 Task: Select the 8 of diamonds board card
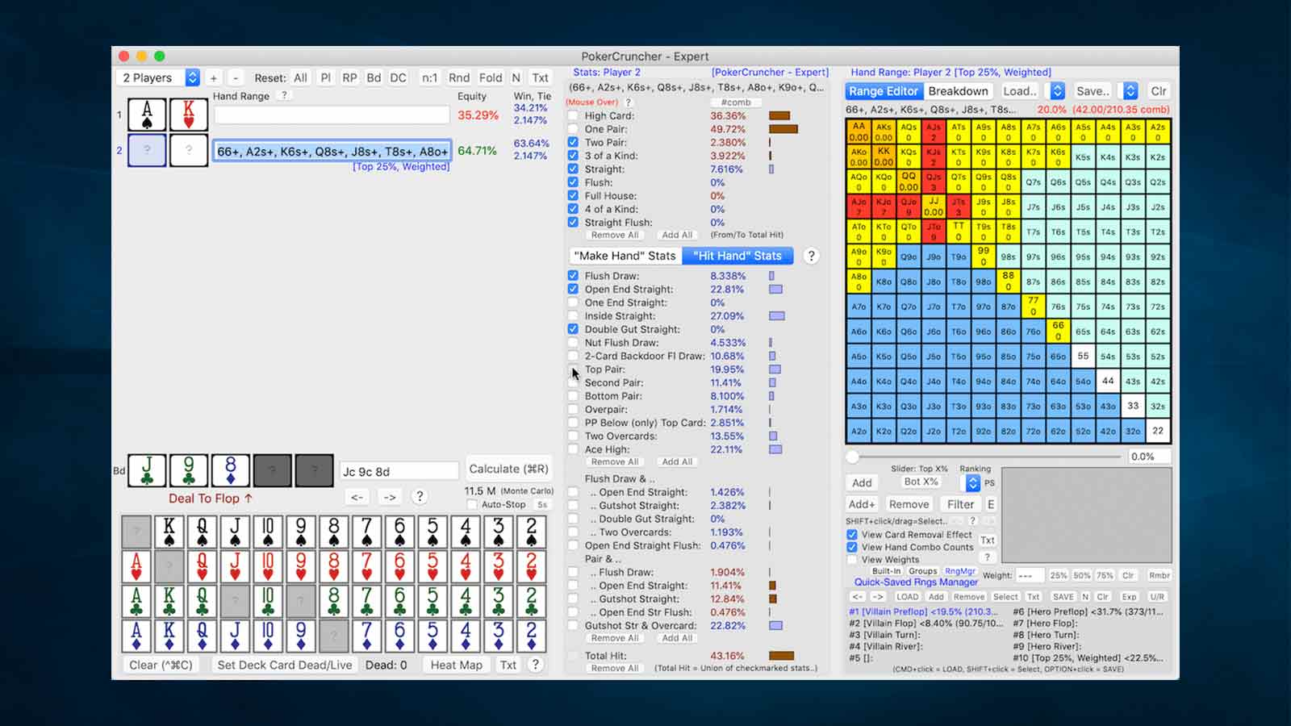coord(230,470)
